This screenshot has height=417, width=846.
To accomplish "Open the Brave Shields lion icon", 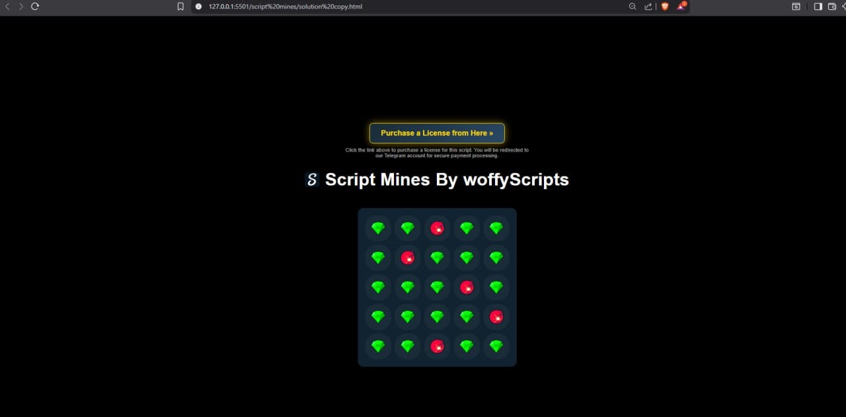I will point(664,7).
